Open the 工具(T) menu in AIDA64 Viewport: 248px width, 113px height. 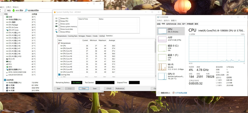(x=8, y=7)
